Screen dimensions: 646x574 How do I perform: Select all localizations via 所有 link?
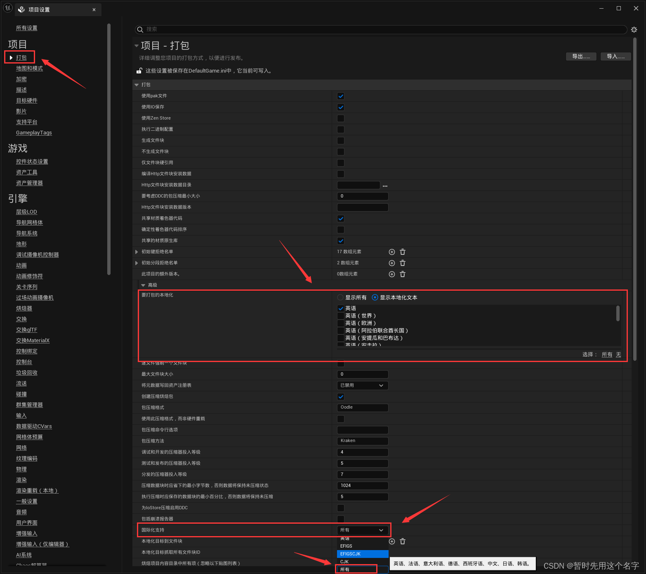coord(607,355)
